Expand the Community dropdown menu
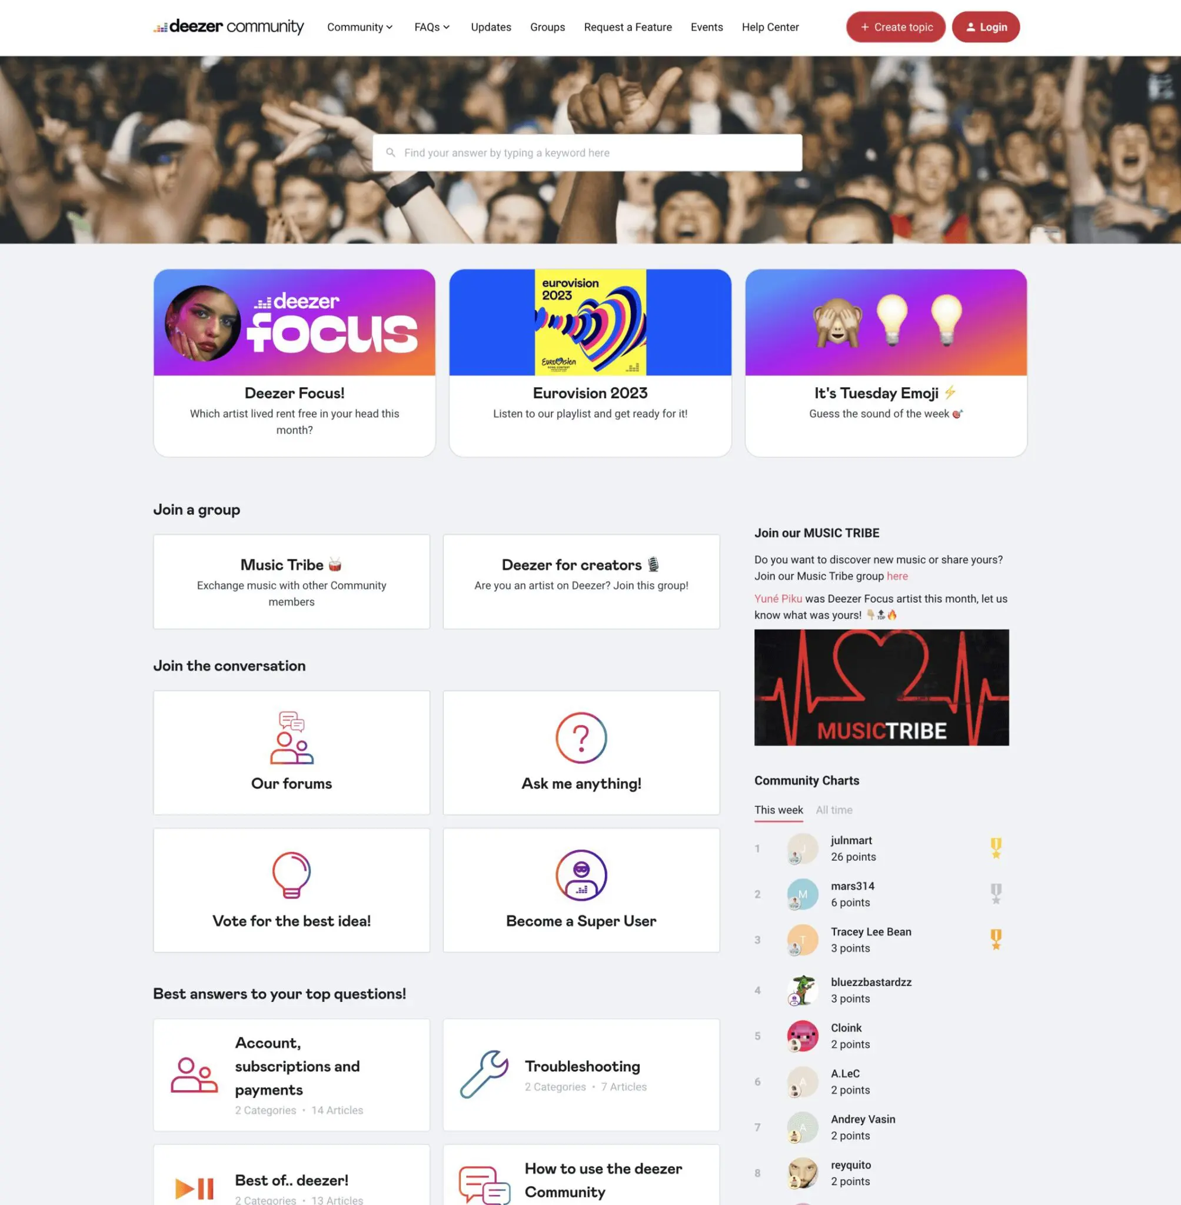The height and width of the screenshot is (1205, 1181). click(360, 27)
